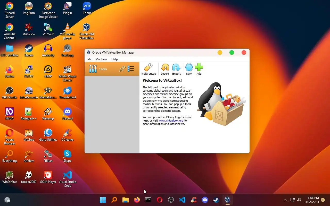This screenshot has width=330, height=206.
Task: Open the File menu
Action: tap(89, 59)
